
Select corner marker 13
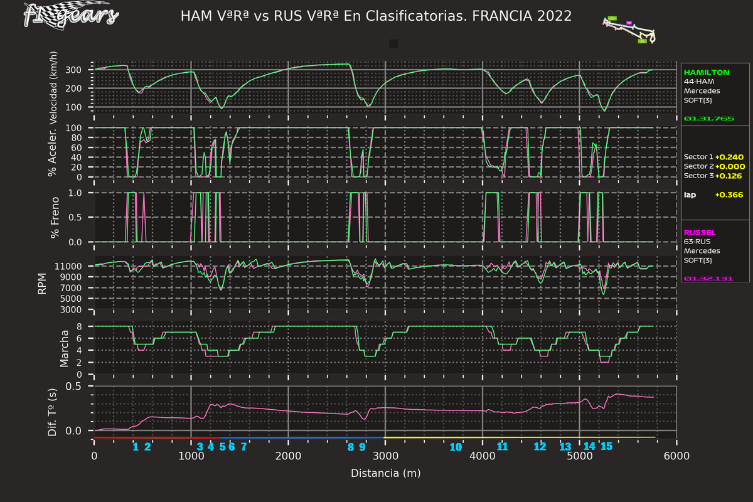click(x=565, y=447)
